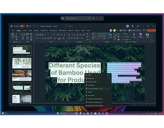The width and height of the screenshot is (164, 128).
Task: Click the Paste icon
Action: point(13,35)
